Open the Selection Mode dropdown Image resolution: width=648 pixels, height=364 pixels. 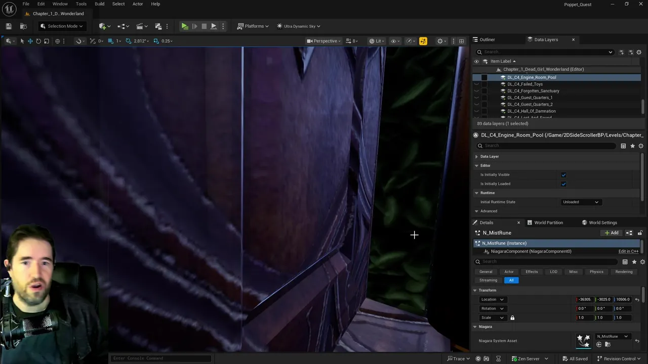point(62,26)
